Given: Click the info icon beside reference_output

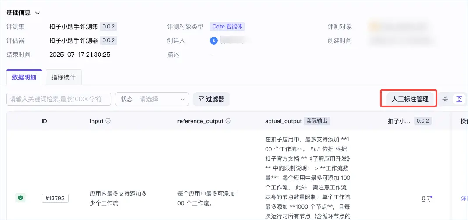Looking at the screenshot, I should coord(228,121).
